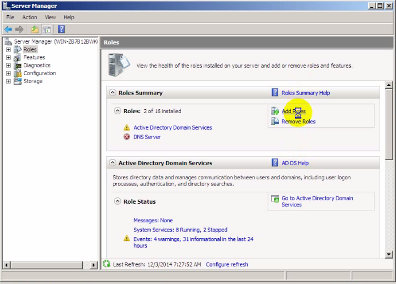
Task: Open the Roles Summary Help link
Action: [306, 93]
